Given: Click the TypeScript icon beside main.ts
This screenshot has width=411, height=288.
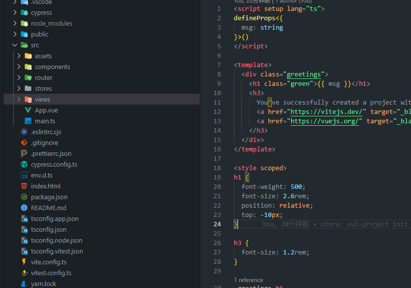Looking at the screenshot, I should 28,121.
